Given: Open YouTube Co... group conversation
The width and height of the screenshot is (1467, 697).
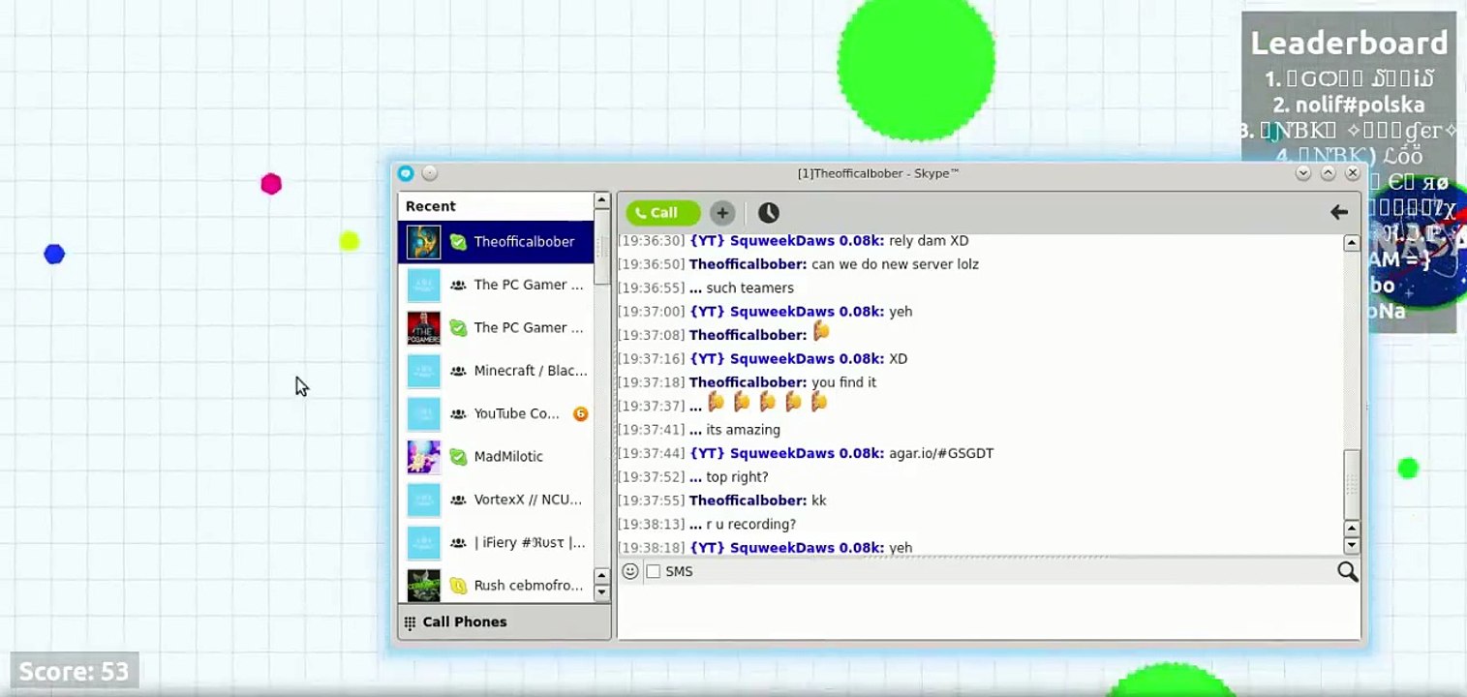Looking at the screenshot, I should coord(496,413).
